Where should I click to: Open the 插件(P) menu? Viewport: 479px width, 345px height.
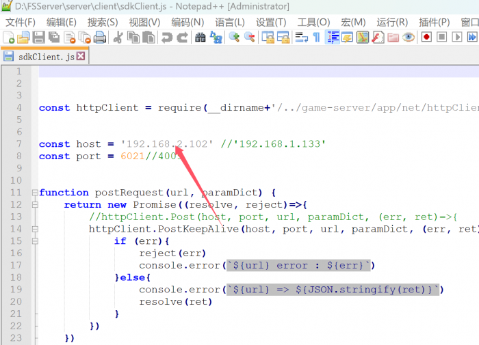(434, 23)
